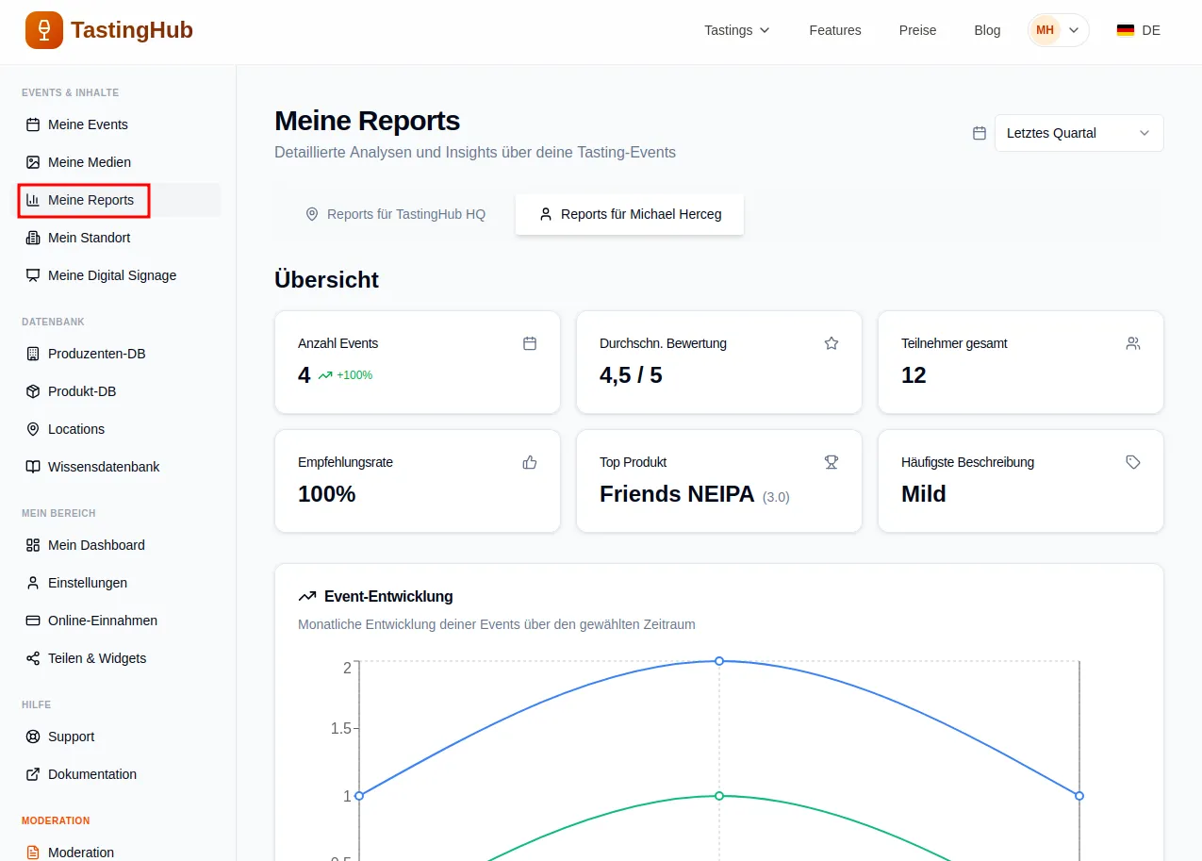Screen dimensions: 1202x861
Task: Select Reports für Michael Herceg tab
Action: (x=630, y=214)
